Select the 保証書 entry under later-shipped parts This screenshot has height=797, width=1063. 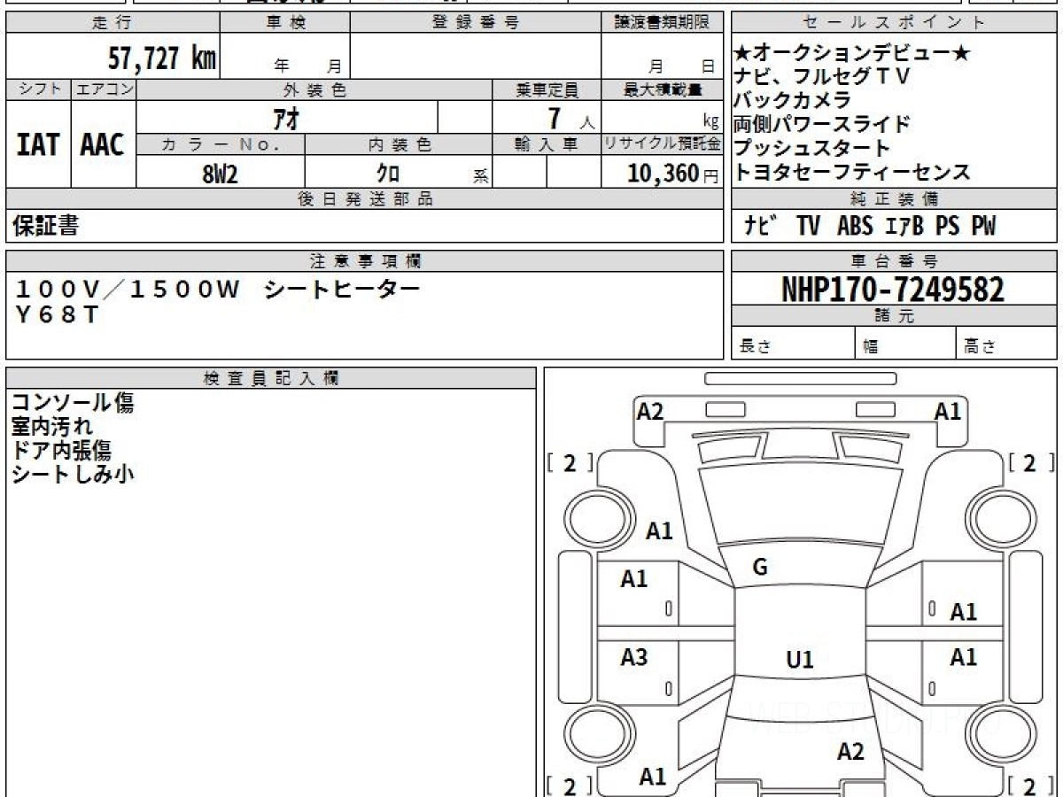click(45, 227)
